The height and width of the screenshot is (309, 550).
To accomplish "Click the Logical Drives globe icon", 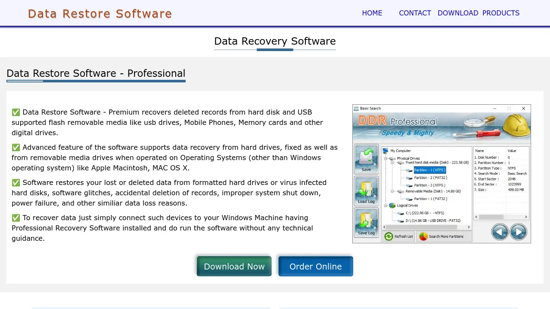I will click(392, 206).
